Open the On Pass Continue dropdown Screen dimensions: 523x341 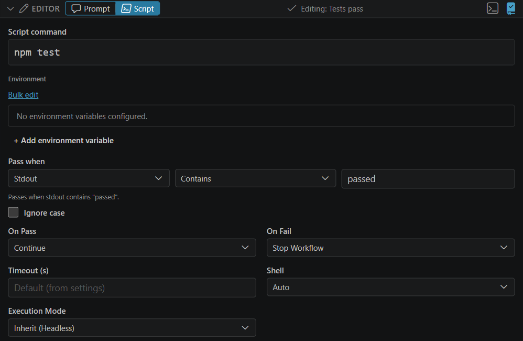(132, 248)
